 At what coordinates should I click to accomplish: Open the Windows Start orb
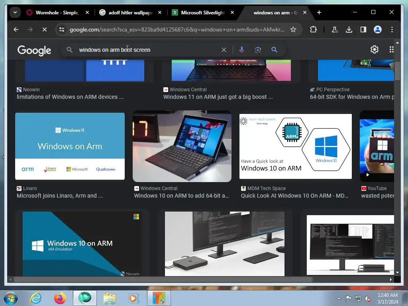coord(11,298)
